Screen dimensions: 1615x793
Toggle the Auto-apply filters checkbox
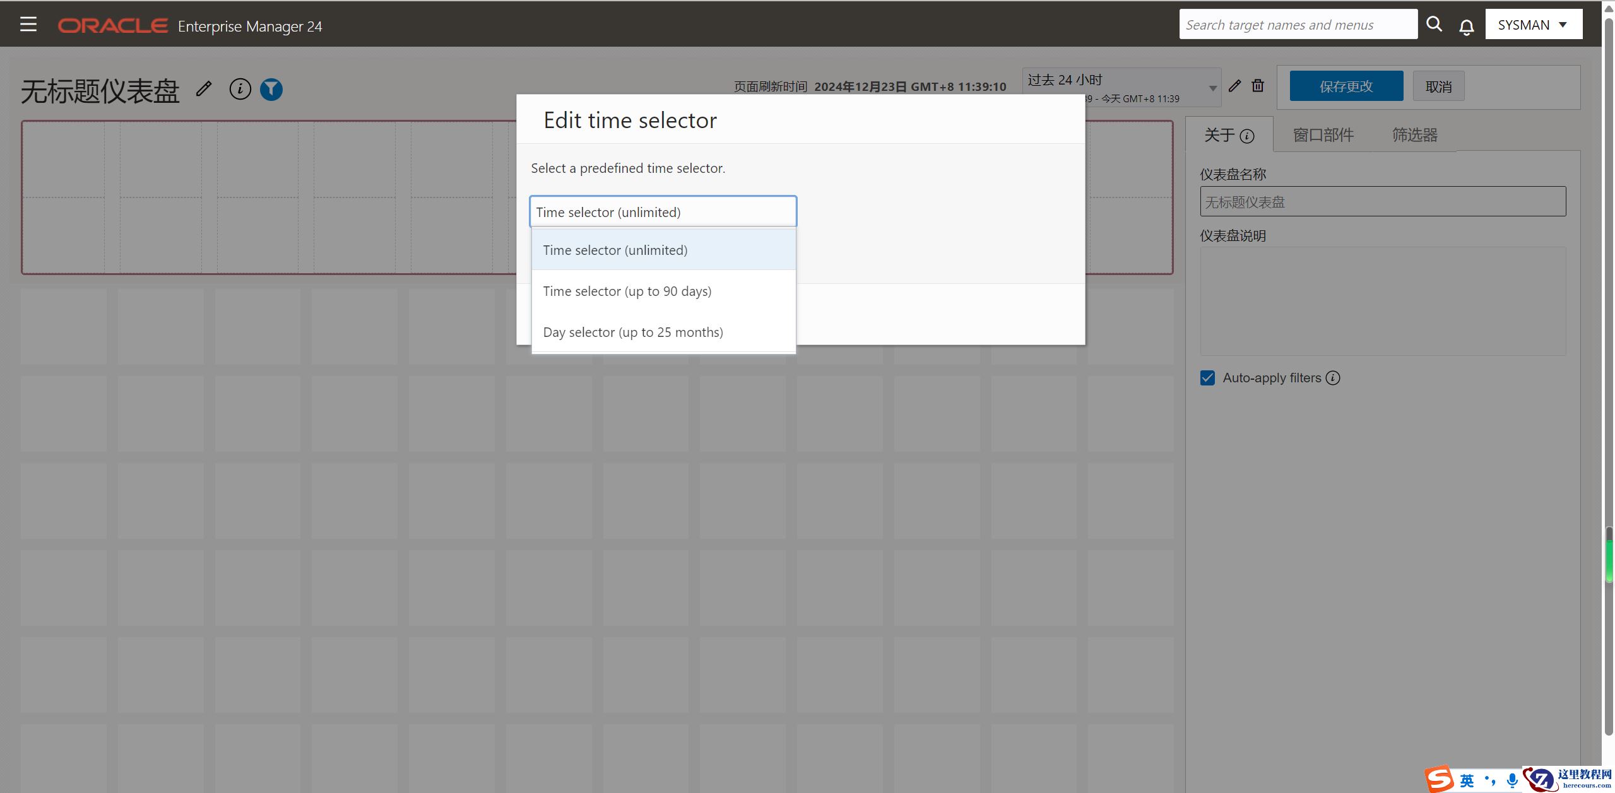click(x=1207, y=378)
